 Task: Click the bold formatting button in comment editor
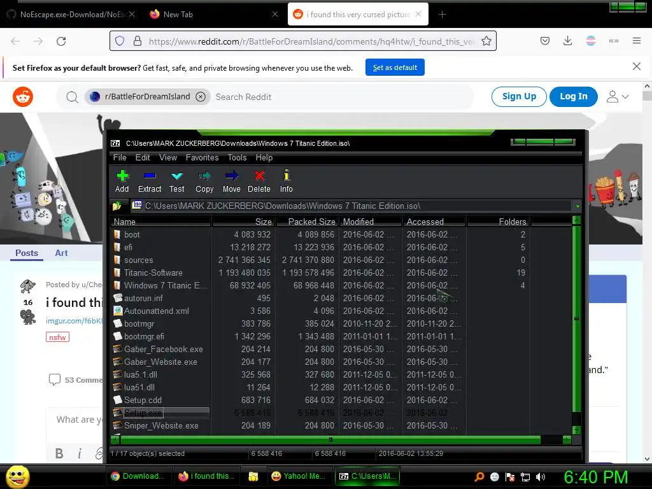(x=59, y=453)
